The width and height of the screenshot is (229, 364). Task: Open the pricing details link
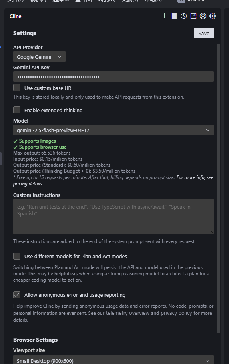pyautogui.click(x=28, y=184)
